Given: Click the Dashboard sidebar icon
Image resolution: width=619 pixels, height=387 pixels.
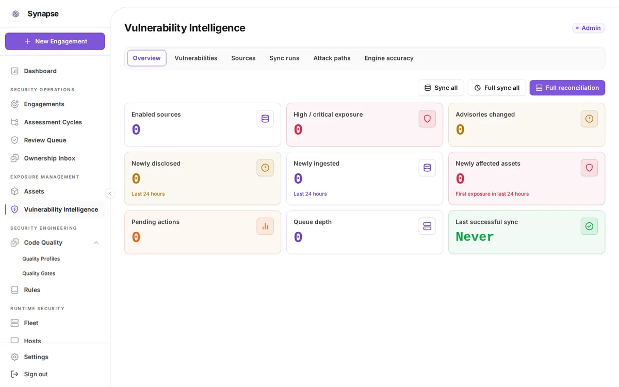Looking at the screenshot, I should 14,71.
